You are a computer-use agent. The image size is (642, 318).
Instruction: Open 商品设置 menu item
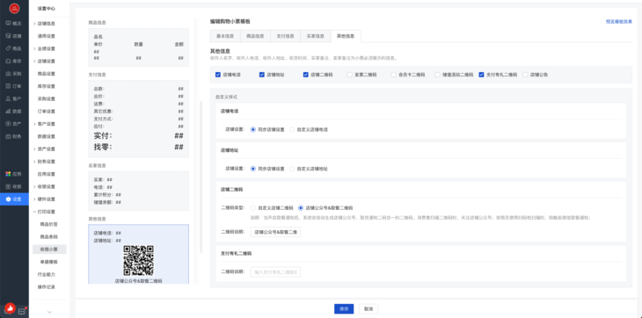(47, 74)
